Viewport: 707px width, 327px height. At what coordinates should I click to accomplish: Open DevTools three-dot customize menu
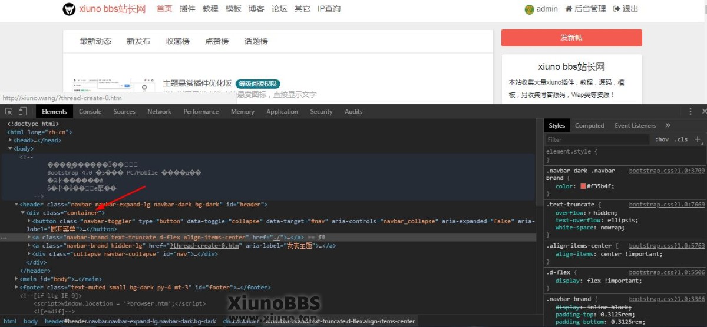click(691, 111)
